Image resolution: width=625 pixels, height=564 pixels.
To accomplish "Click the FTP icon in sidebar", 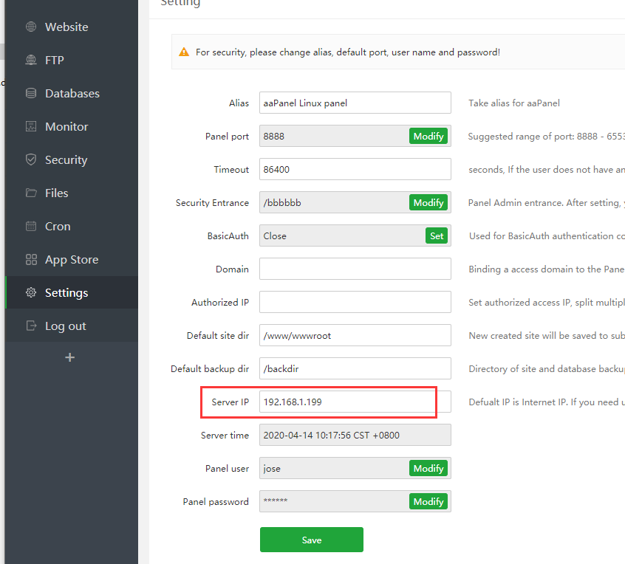I will coord(31,61).
